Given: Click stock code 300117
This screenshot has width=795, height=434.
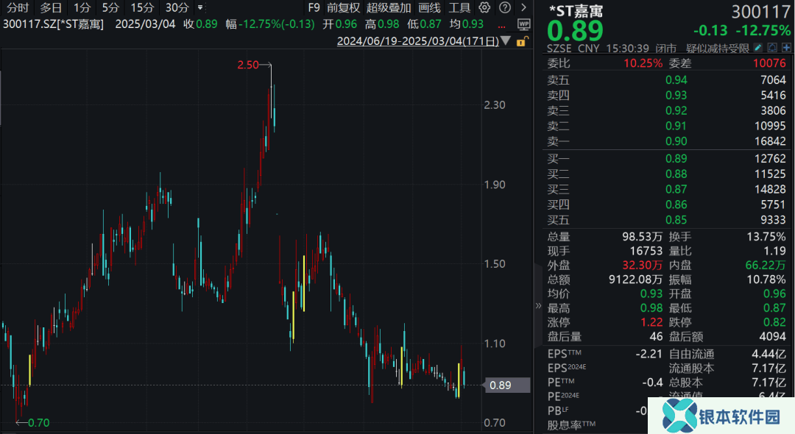Looking at the screenshot, I should click(760, 11).
